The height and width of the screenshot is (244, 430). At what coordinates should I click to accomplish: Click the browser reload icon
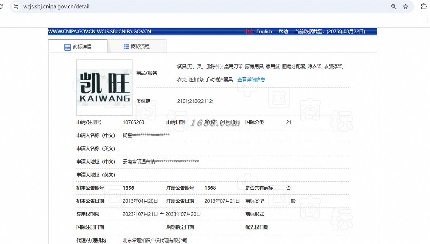click(1, 6)
